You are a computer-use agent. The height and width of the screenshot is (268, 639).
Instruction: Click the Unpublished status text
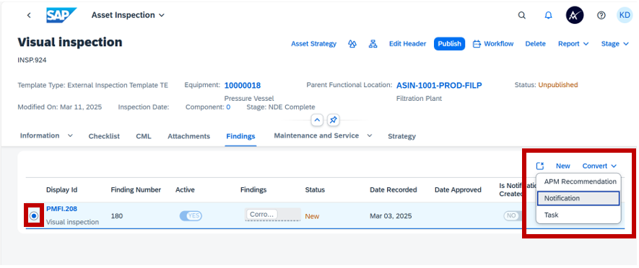(x=558, y=85)
